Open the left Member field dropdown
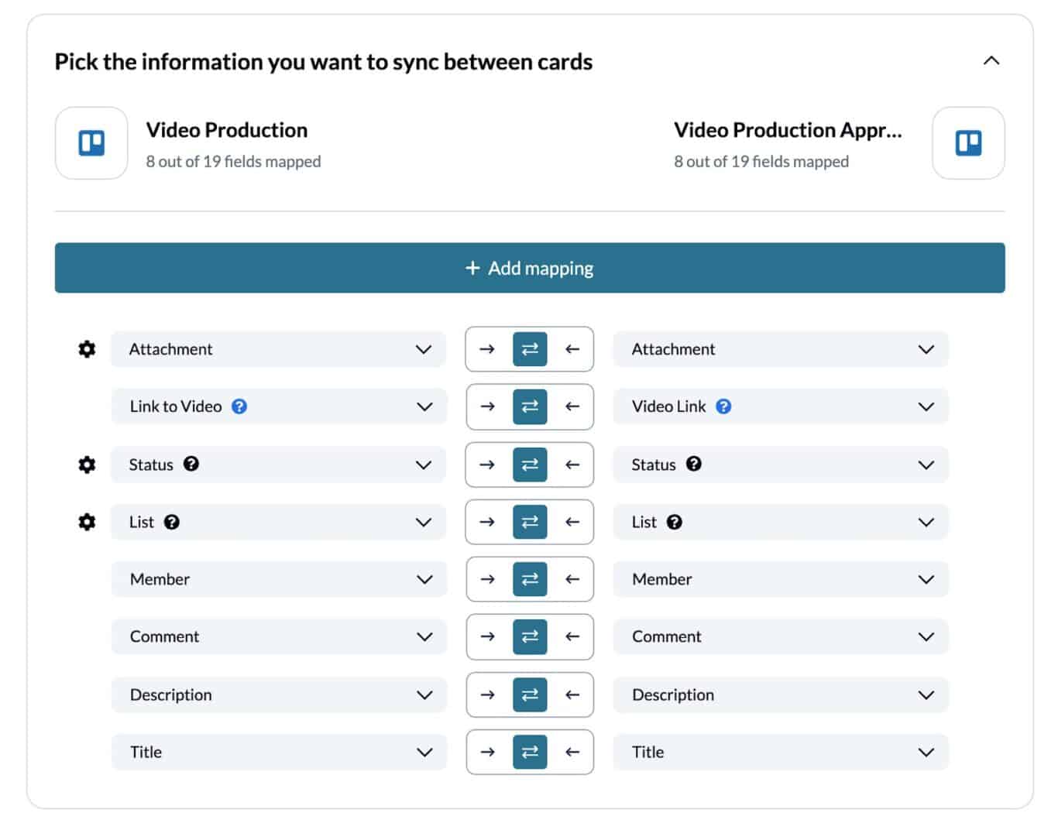Image resolution: width=1058 pixels, height=823 pixels. [279, 579]
